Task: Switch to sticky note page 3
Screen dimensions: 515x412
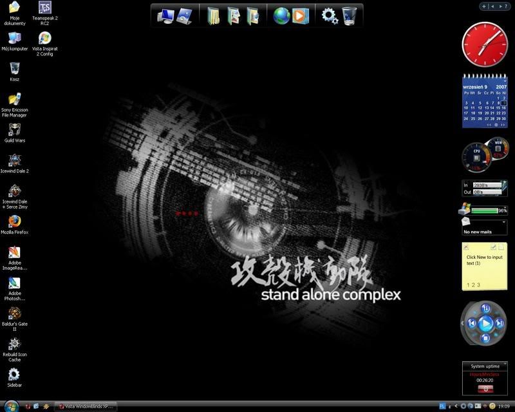Action: pos(478,285)
